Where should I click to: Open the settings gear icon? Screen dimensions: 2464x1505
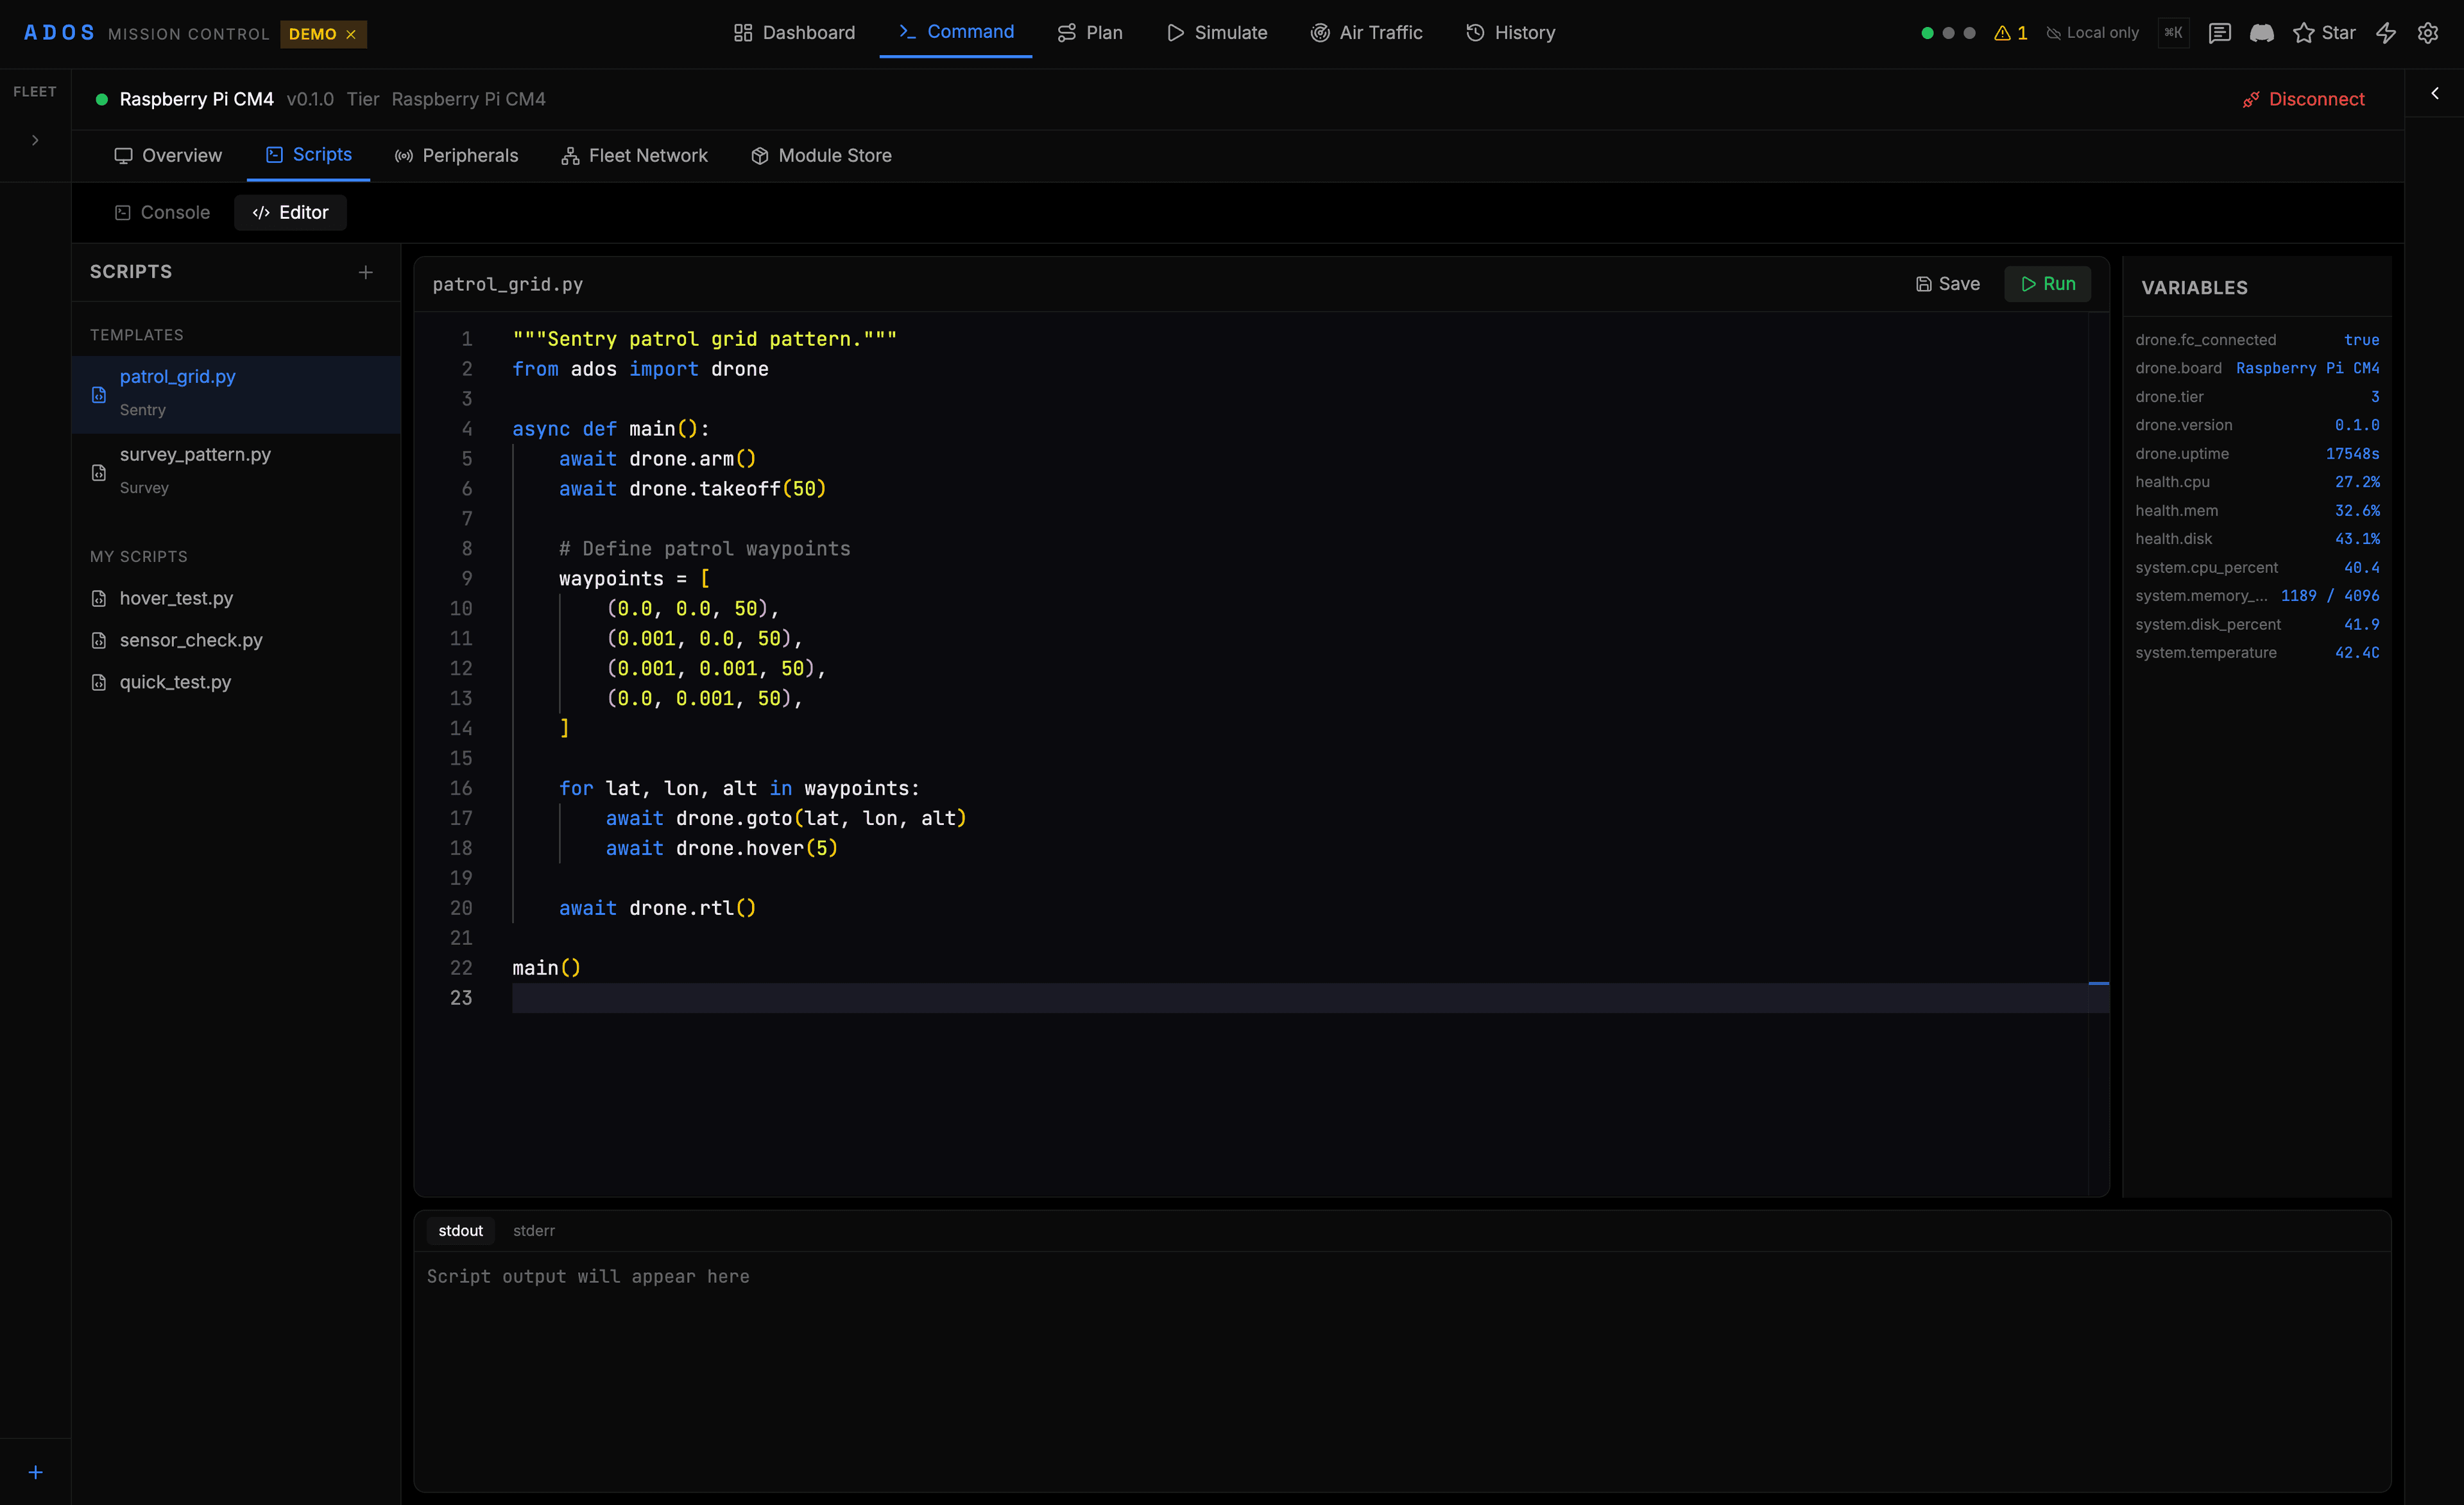pos(2428,33)
